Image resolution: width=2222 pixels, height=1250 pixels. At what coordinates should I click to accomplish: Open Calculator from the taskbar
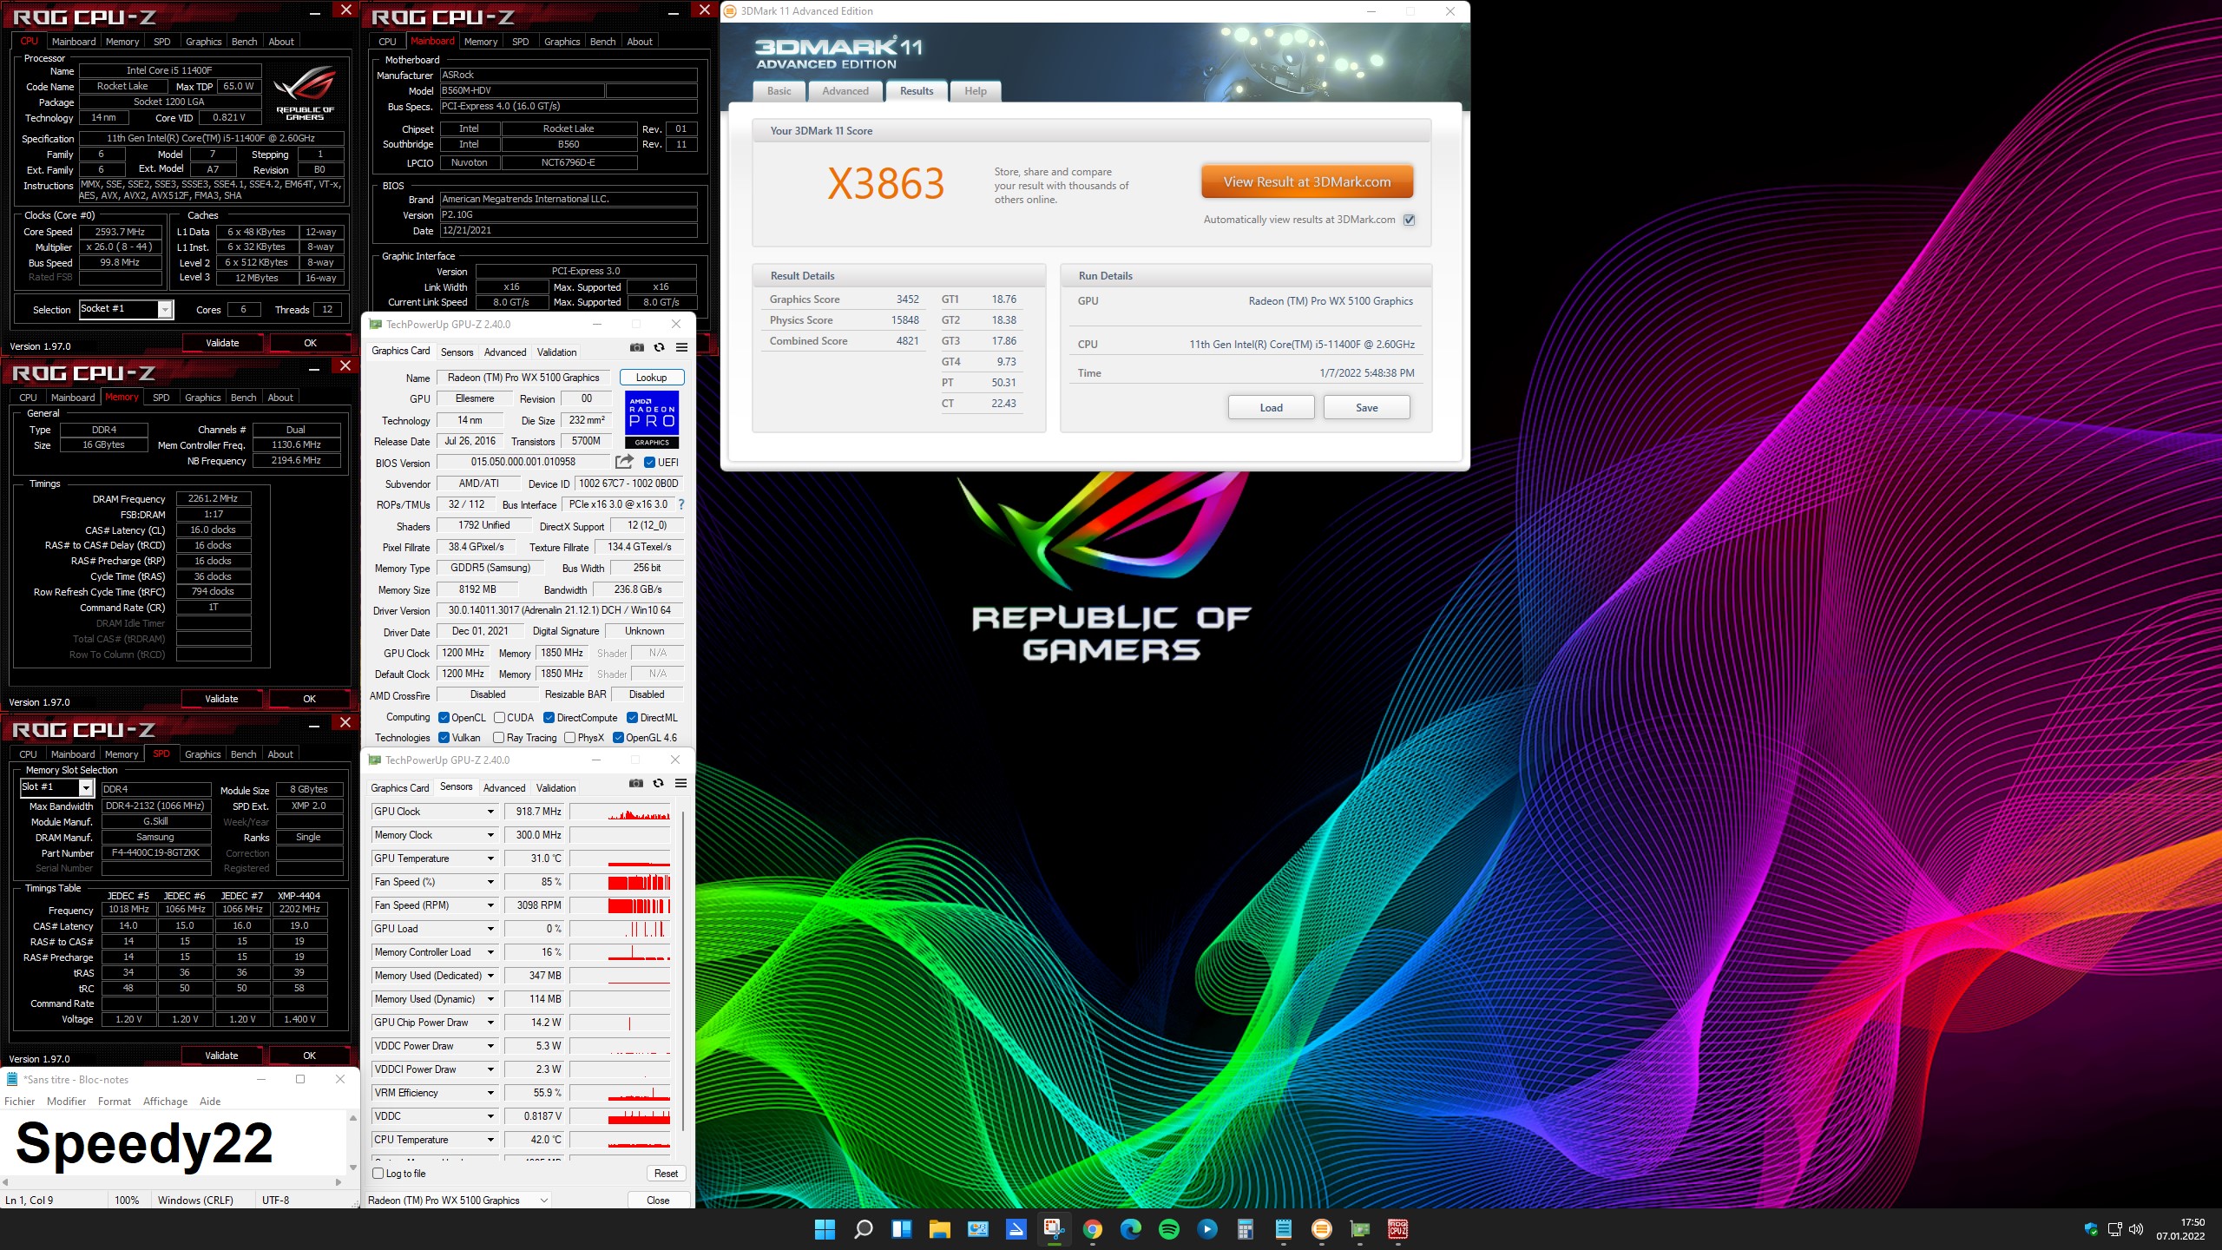coord(1245,1229)
